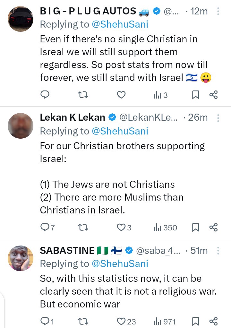Retweet the BIG-PLUG AUTOS reply
This screenshot has height=328, width=231.
[83, 95]
